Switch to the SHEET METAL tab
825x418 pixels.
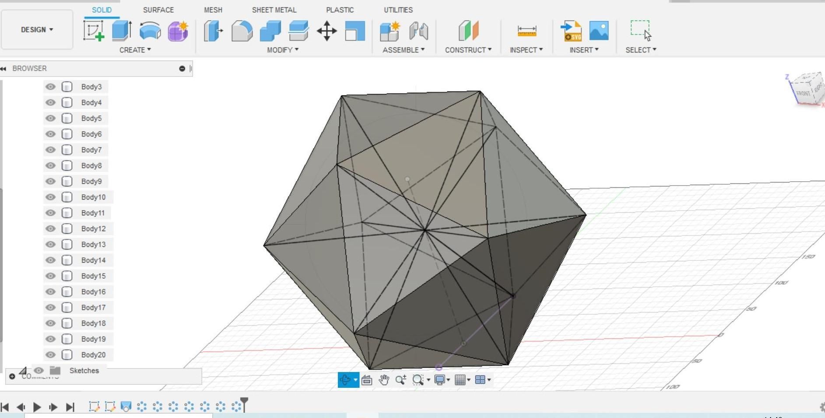tap(274, 10)
